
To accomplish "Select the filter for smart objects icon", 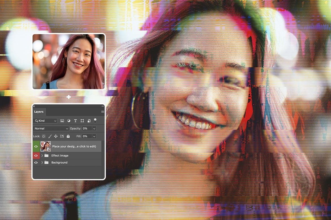I will click(89, 121).
